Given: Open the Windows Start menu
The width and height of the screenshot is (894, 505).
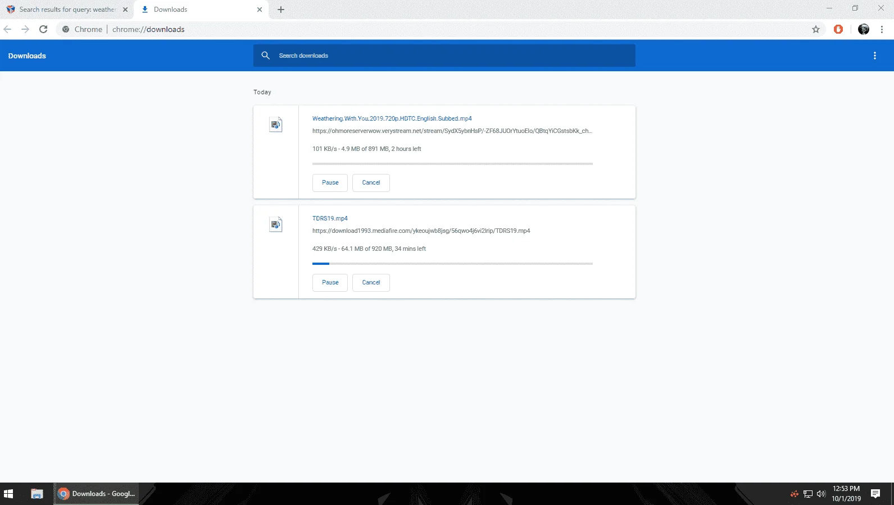Looking at the screenshot, I should [8, 494].
